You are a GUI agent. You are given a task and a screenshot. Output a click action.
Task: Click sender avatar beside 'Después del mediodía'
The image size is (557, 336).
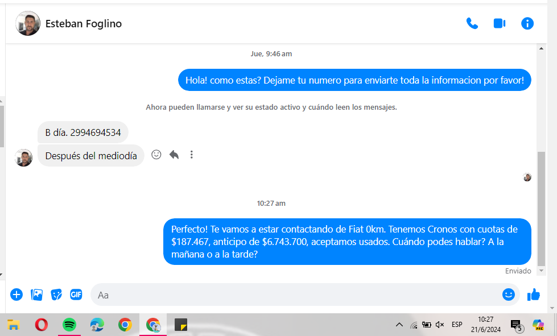click(x=24, y=157)
